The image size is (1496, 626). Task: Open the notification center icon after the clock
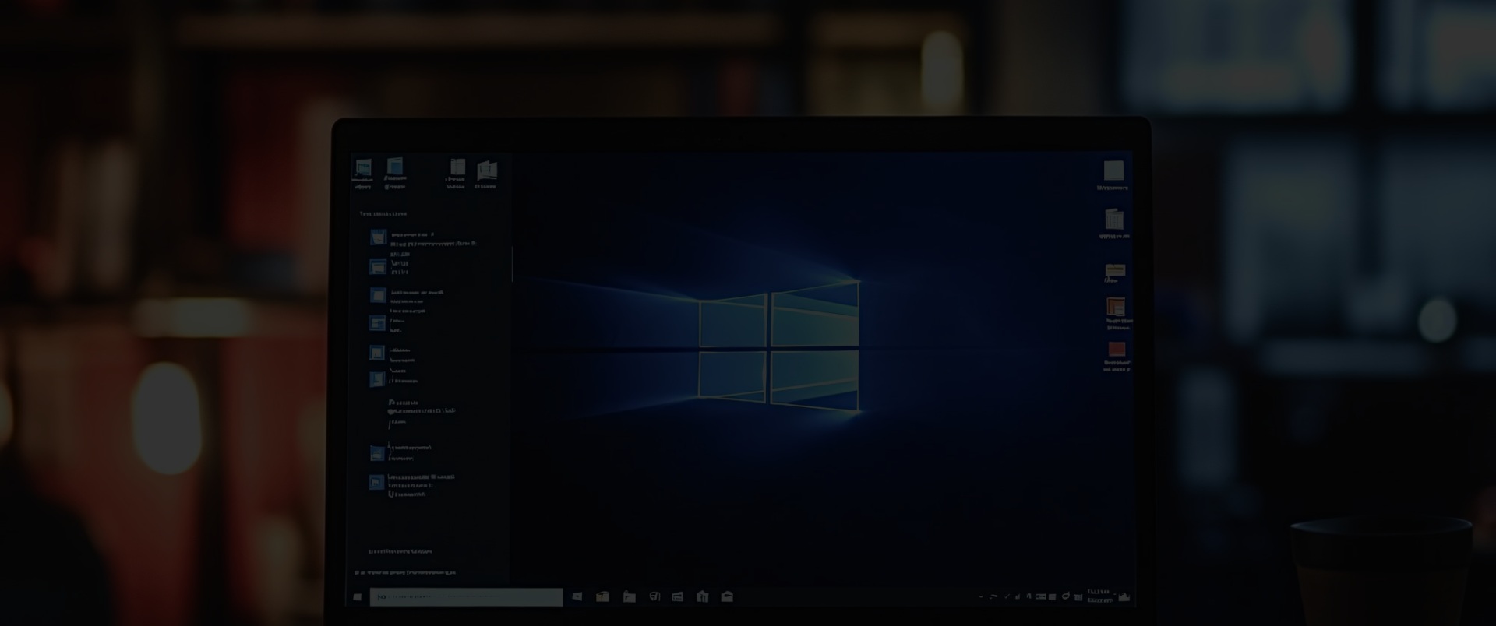click(x=1124, y=597)
